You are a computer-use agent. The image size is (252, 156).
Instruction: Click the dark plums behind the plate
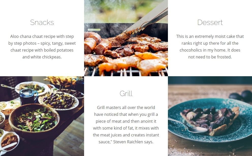pyautogui.click(x=240, y=96)
